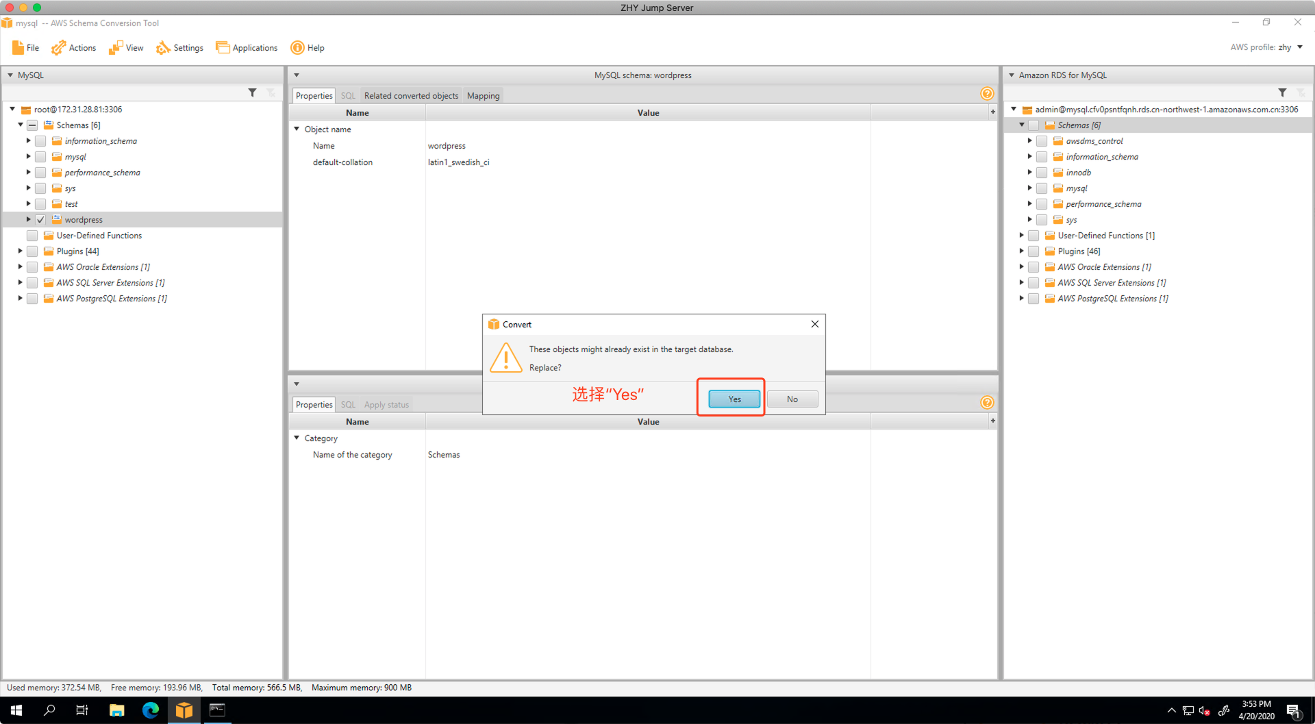Open the Actions toolbar menu
Image resolution: width=1315 pixels, height=724 pixels.
(x=74, y=48)
